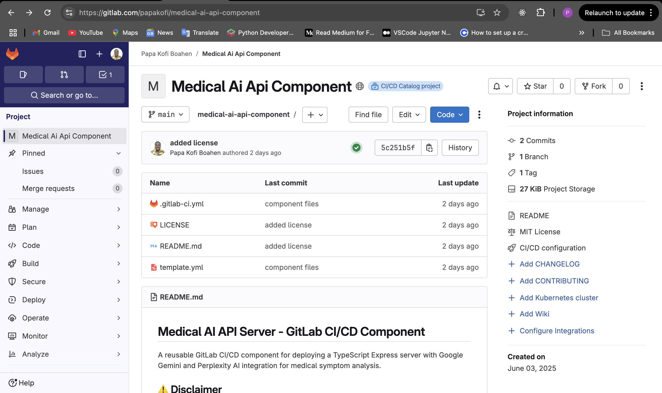
Task: Star the project
Action: pos(535,86)
